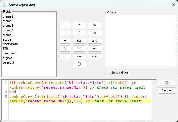Click the Cancel button
Viewport: 178px width, 122px height.
click(x=167, y=90)
